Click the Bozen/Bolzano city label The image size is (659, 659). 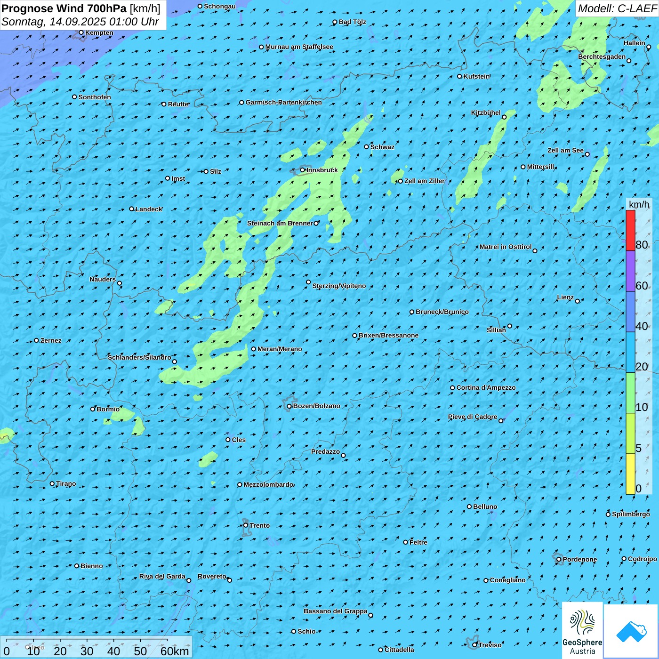click(x=317, y=406)
